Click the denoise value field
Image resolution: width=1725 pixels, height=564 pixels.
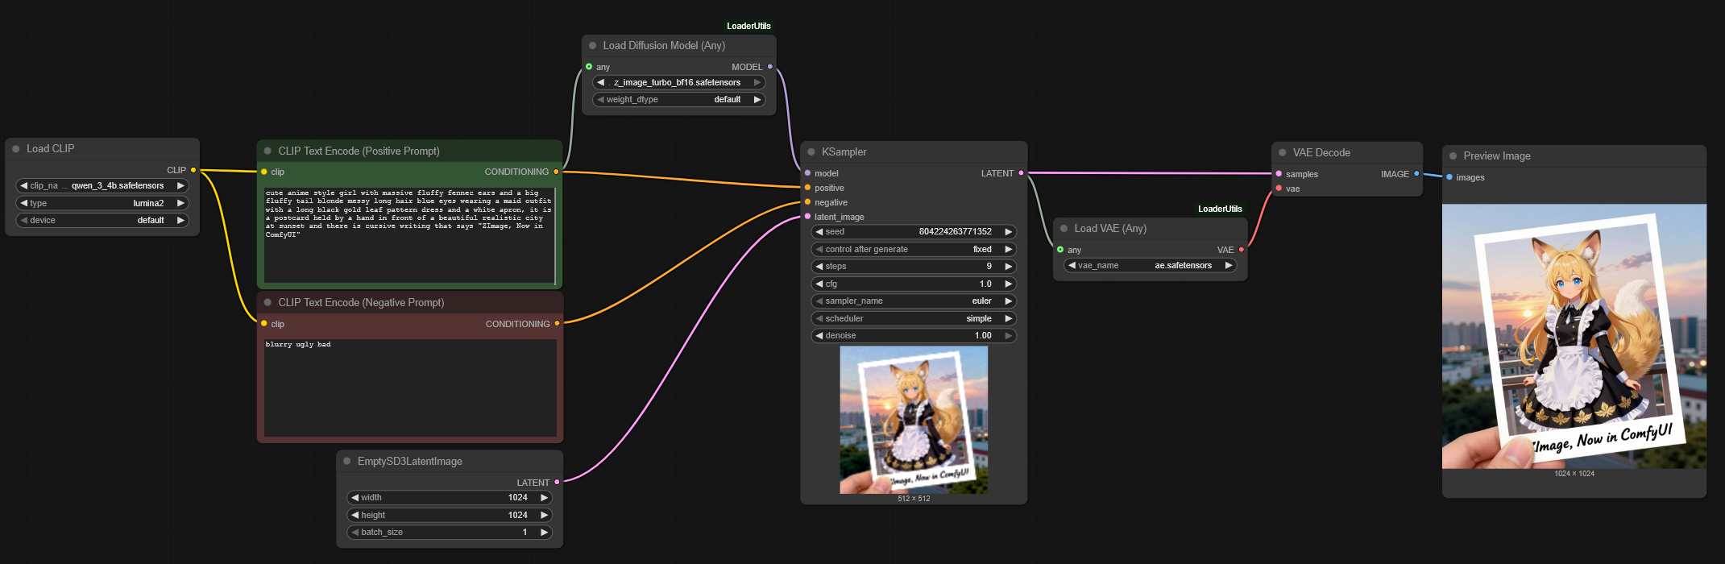913,336
